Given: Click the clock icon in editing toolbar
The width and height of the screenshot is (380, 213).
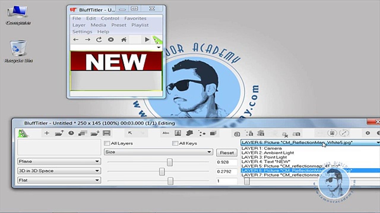Looking at the screenshot, I should click(x=71, y=133).
